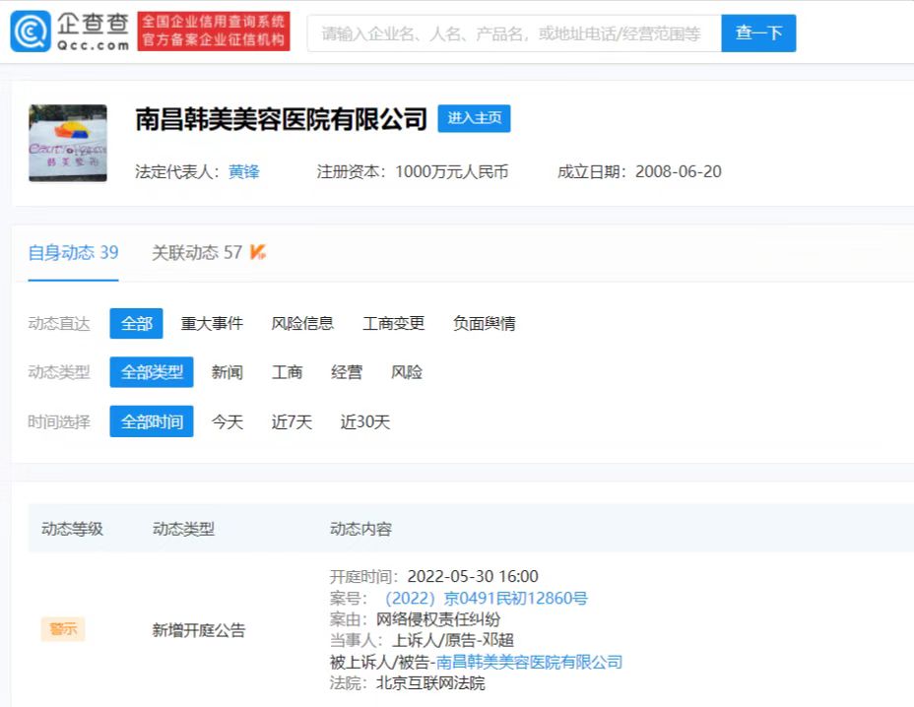Screen dimensions: 914x707
Task: Click the 北京互联网法院 court text
Action: point(430,683)
